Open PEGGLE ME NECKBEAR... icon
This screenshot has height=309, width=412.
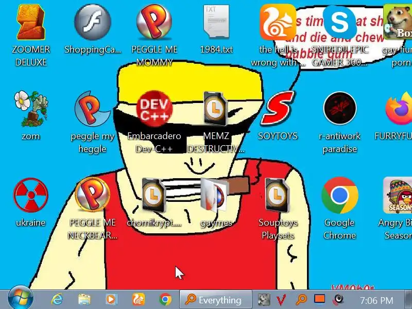[93, 195]
